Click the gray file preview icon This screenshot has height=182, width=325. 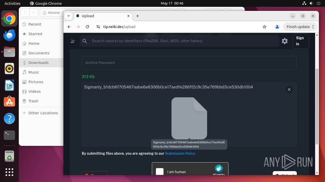click(189, 118)
